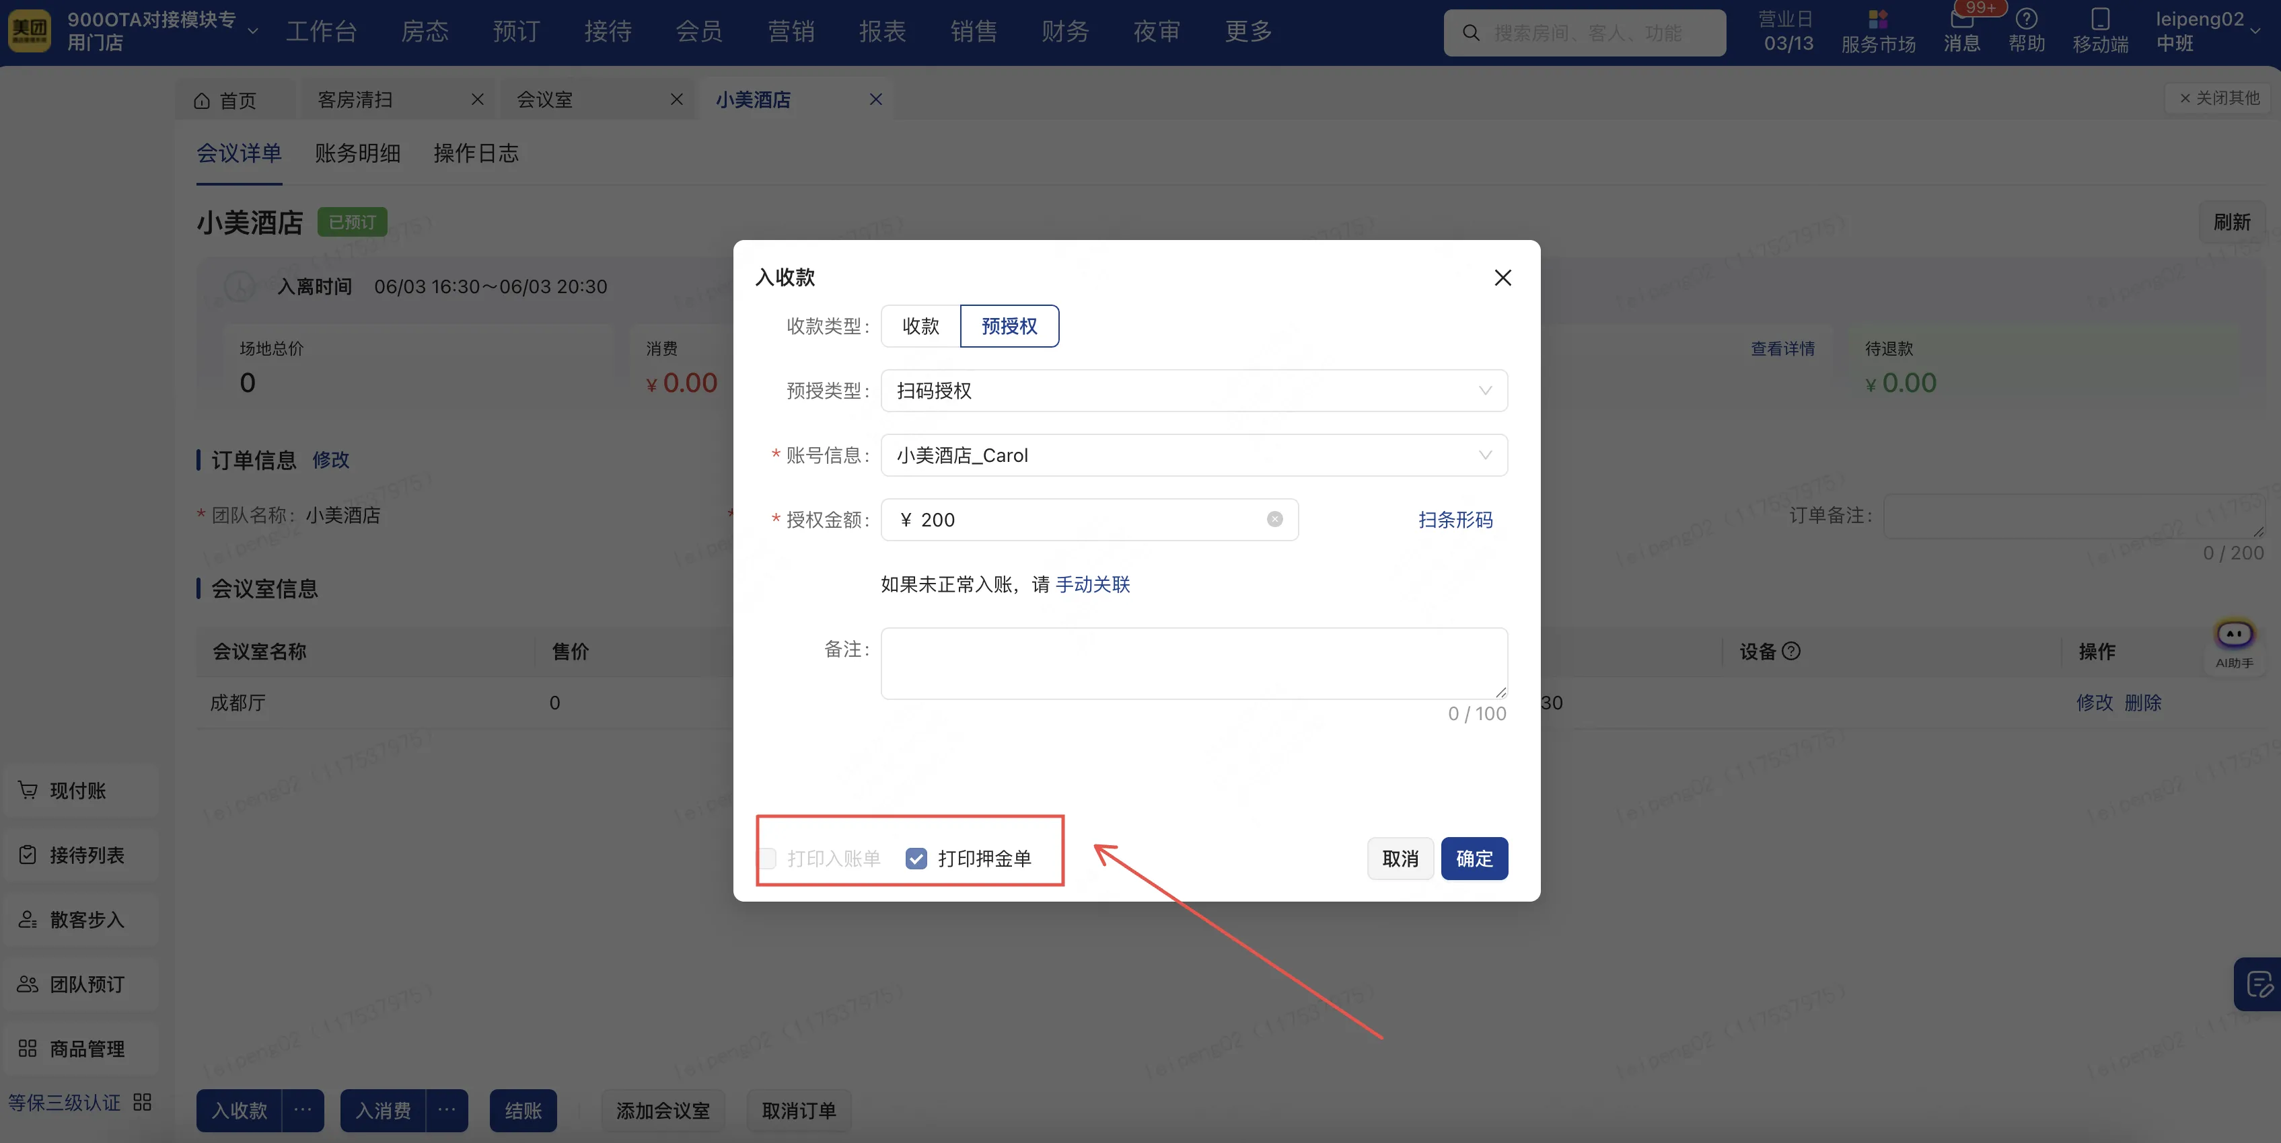Click the 取消订单 button
The image size is (2281, 1143).
coord(799,1110)
